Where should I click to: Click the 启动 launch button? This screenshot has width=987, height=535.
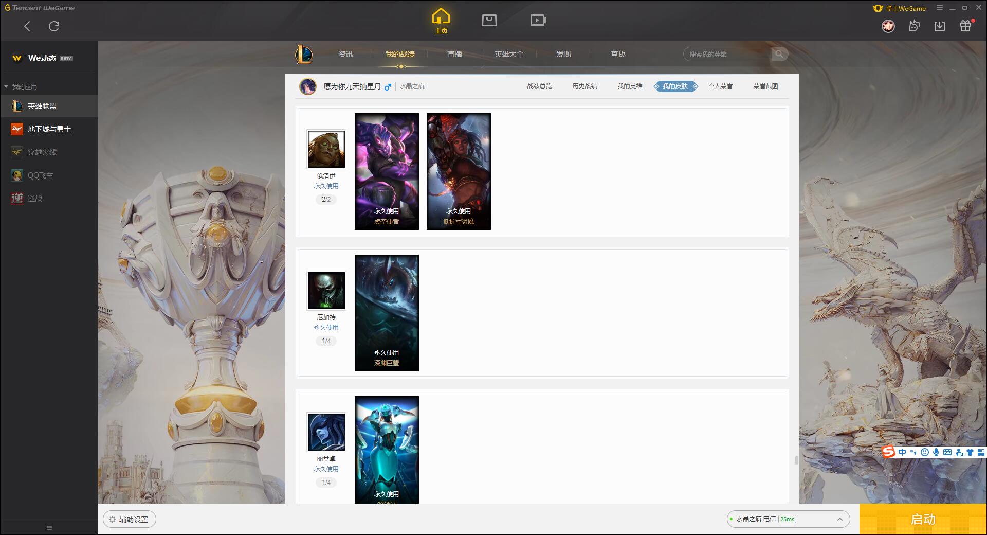tap(923, 520)
